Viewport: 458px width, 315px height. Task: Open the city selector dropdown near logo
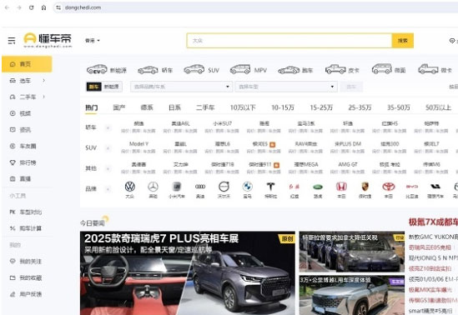93,41
